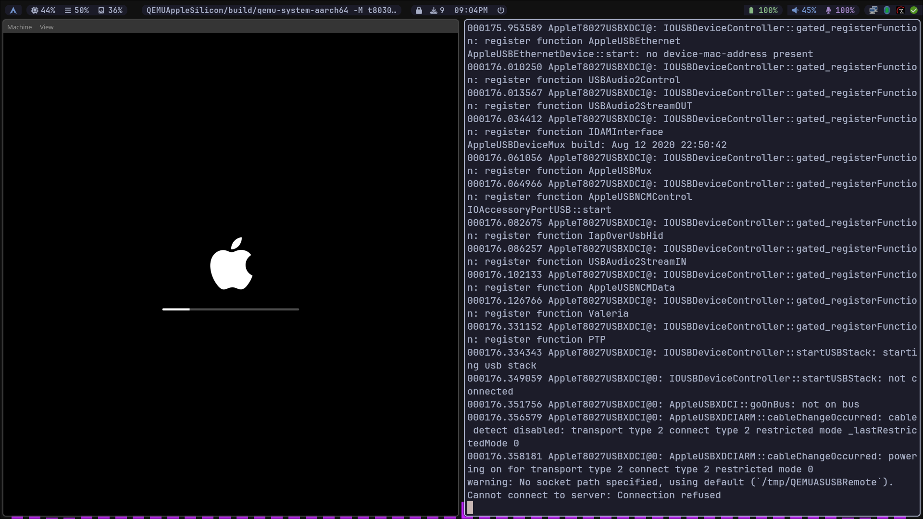Click 'AppleUSBDeviceMux build: Aug 12 2020' line
The height and width of the screenshot is (519, 923).
(597, 145)
